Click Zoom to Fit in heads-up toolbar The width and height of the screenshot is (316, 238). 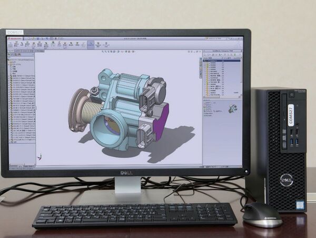(x=103, y=52)
